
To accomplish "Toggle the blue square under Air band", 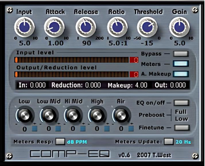I will [x=131, y=129].
